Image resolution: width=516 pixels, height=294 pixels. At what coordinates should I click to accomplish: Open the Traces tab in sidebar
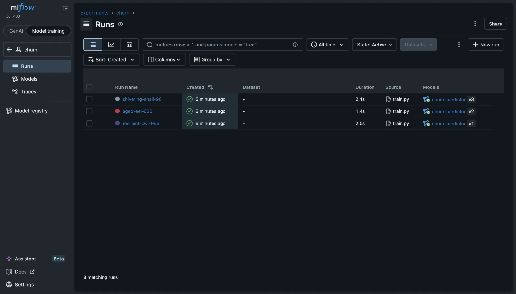click(37, 92)
